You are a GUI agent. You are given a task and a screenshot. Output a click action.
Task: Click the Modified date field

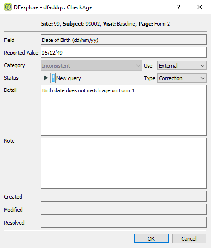(124, 209)
